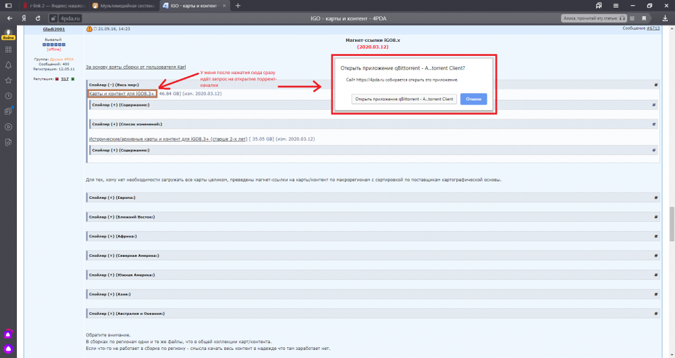The width and height of the screenshot is (675, 358).
Task: Open site security lock info
Action: point(53,18)
